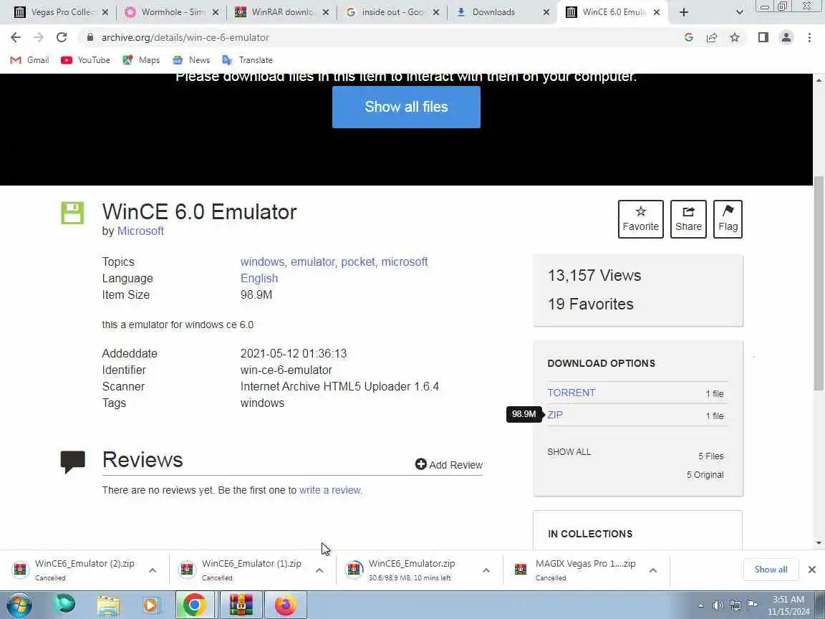
Task: Bookmark this page with the star icon
Action: tap(735, 37)
